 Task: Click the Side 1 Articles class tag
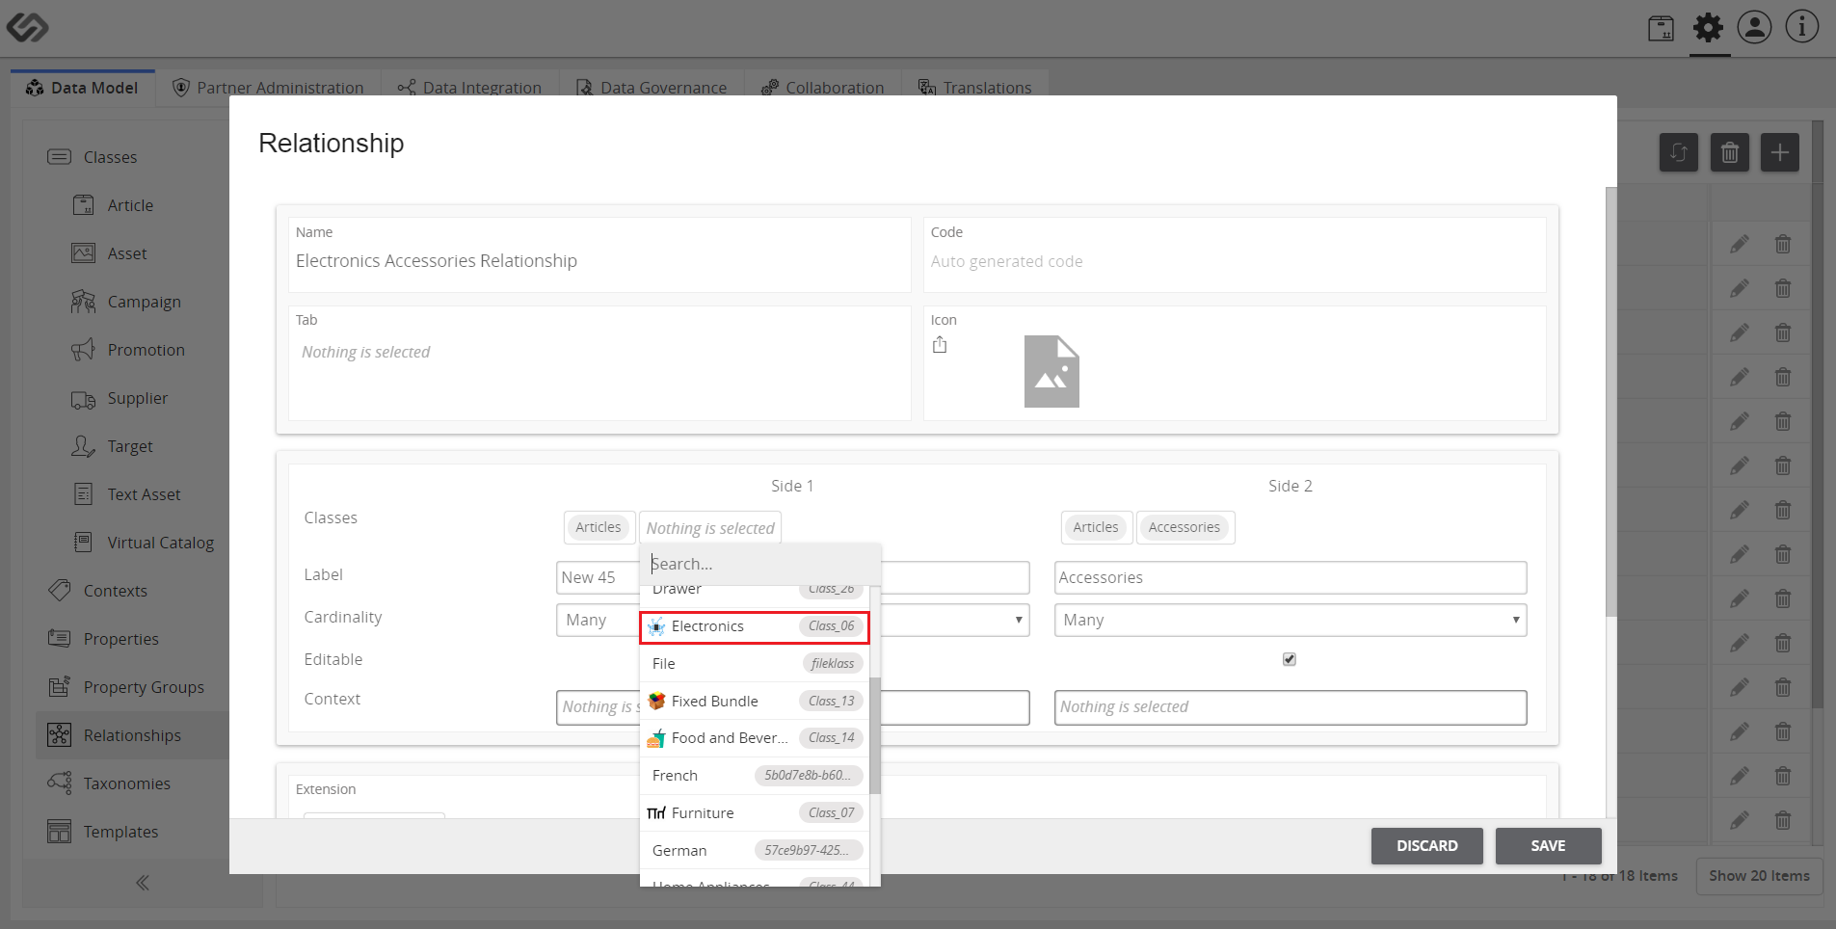tap(599, 527)
